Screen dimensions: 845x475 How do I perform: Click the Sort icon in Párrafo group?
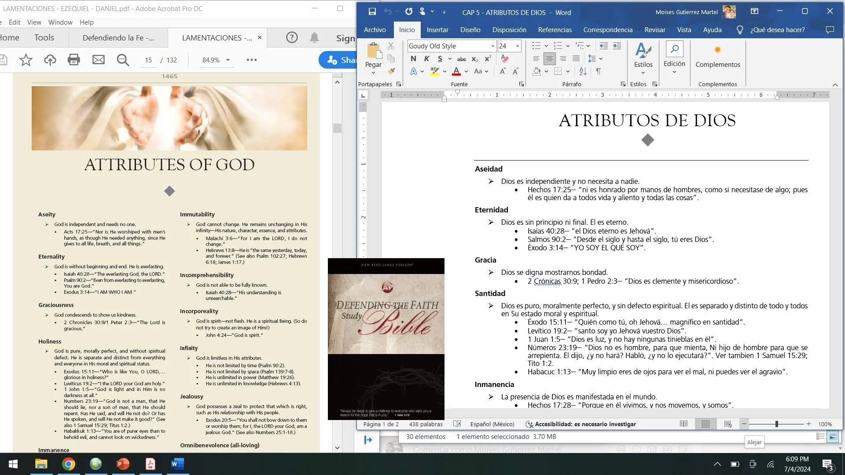pyautogui.click(x=583, y=71)
